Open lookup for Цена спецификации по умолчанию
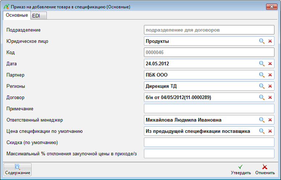Image resolution: width=281 pixels, height=180 pixels. (261, 131)
